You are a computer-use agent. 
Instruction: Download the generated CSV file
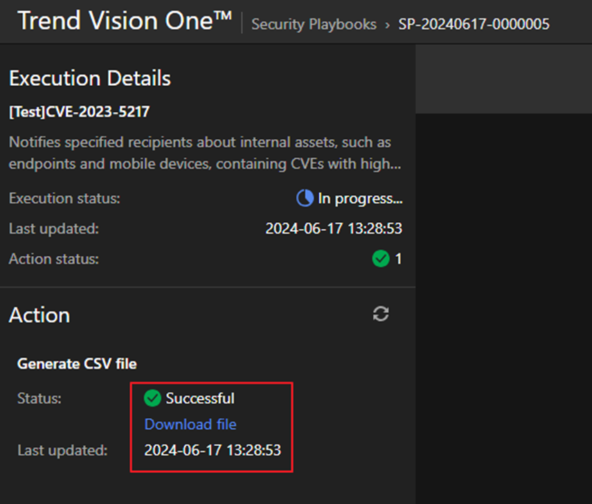tap(190, 424)
